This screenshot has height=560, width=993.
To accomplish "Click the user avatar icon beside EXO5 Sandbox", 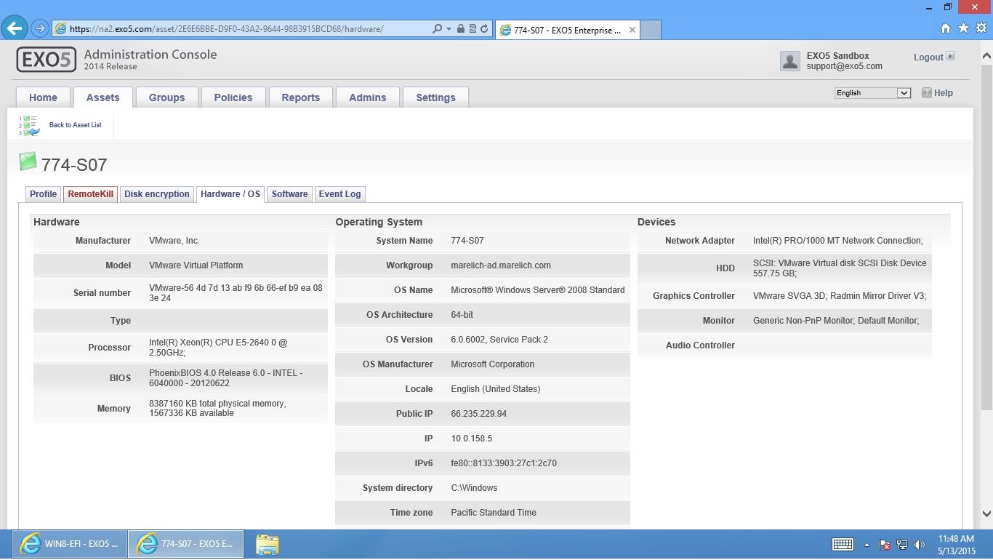I will [x=790, y=61].
